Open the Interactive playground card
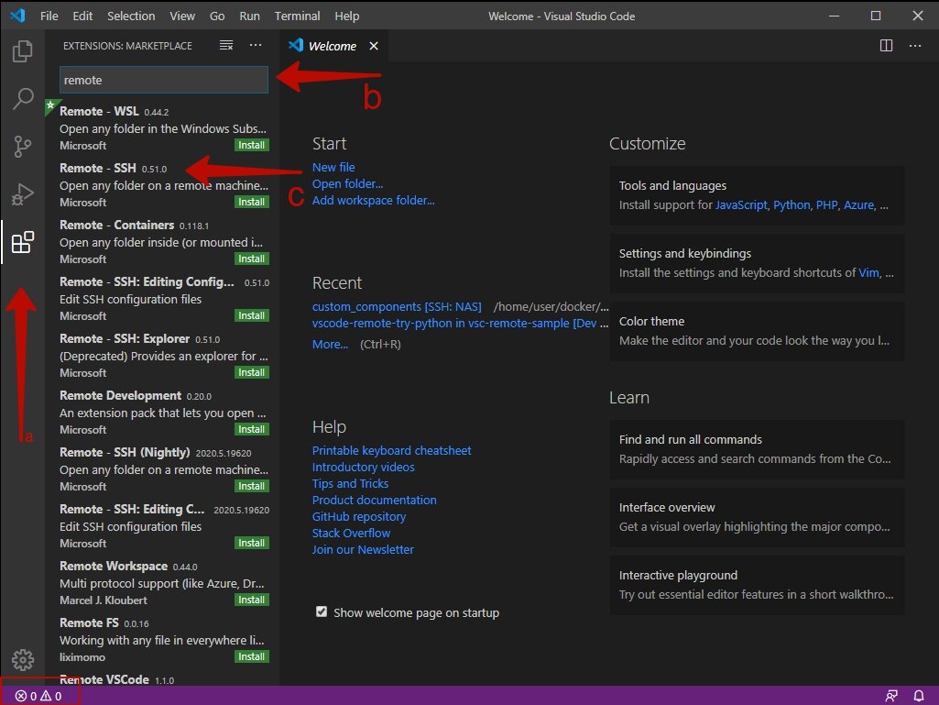The width and height of the screenshot is (939, 705). tap(757, 585)
